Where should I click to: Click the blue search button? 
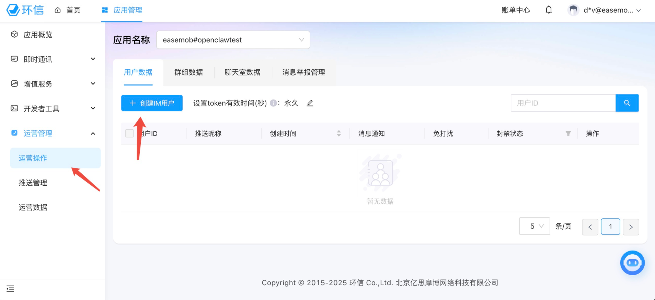627,103
